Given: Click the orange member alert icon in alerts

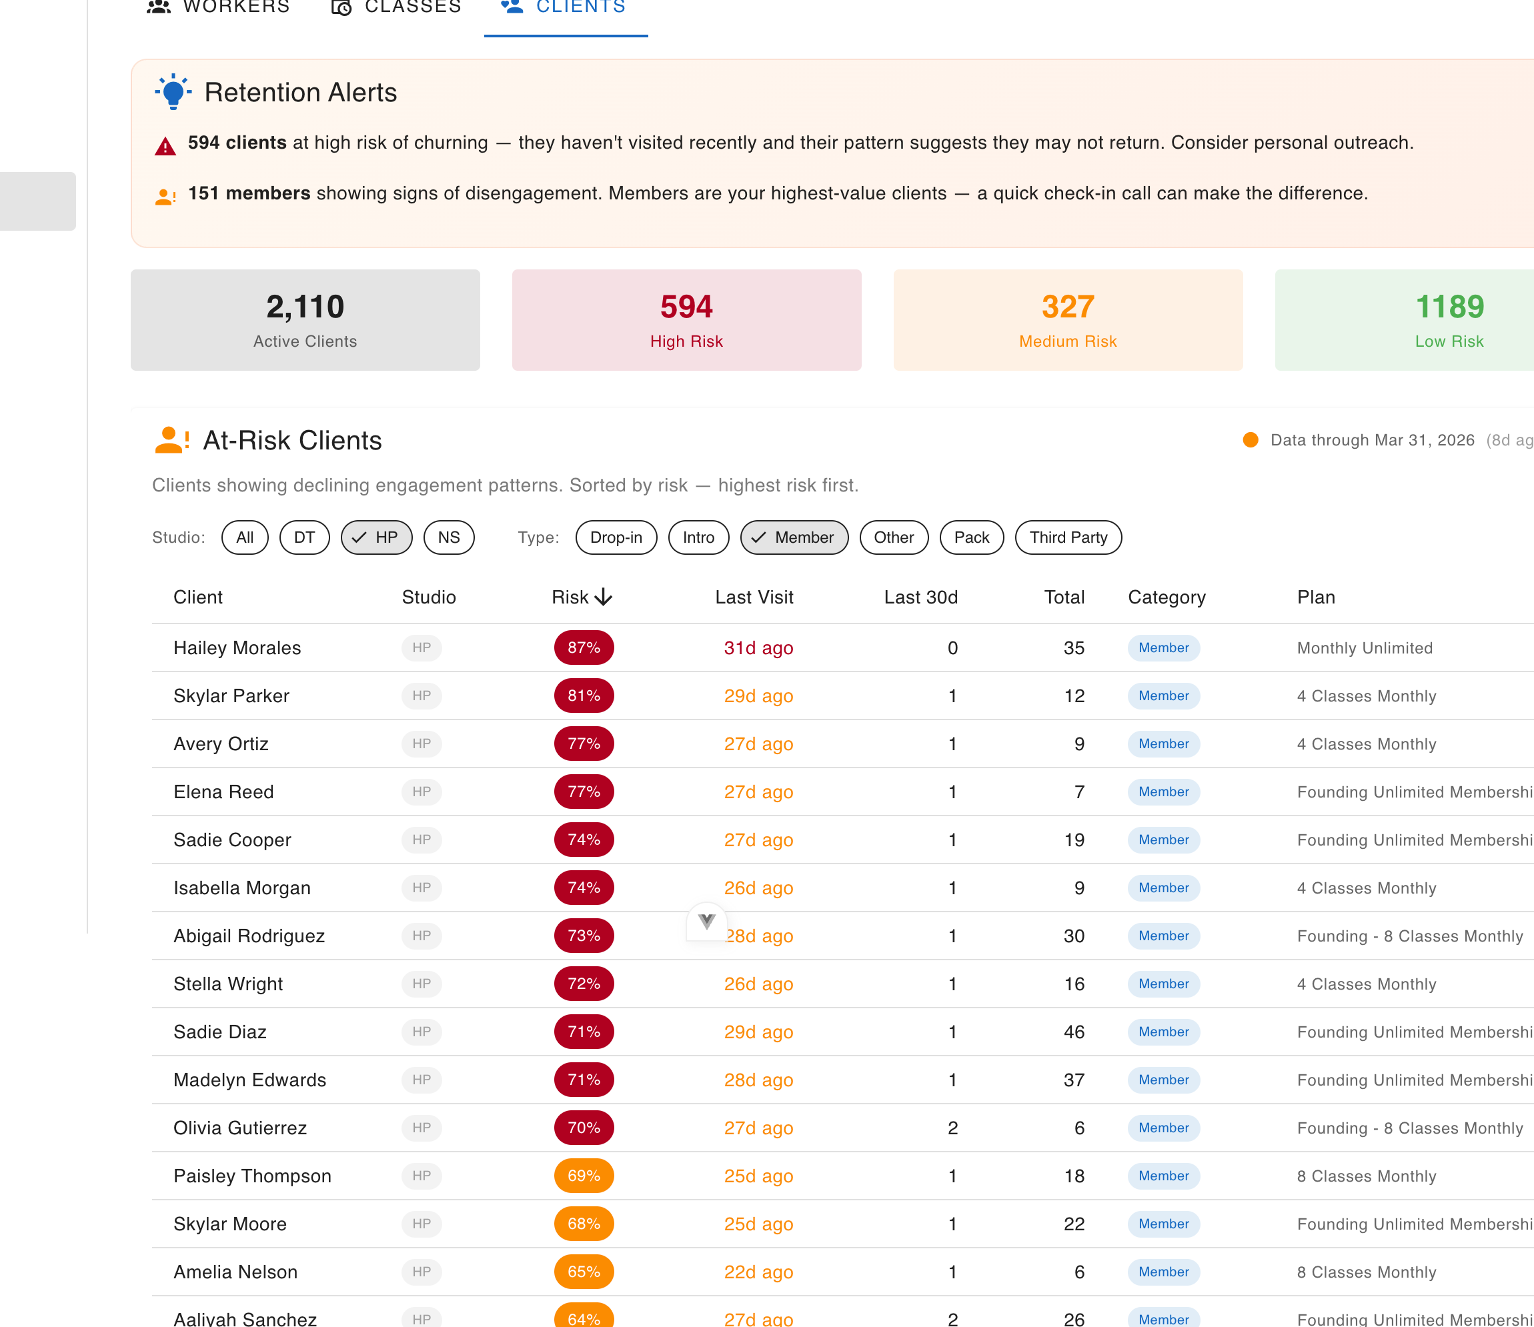Looking at the screenshot, I should pyautogui.click(x=165, y=196).
